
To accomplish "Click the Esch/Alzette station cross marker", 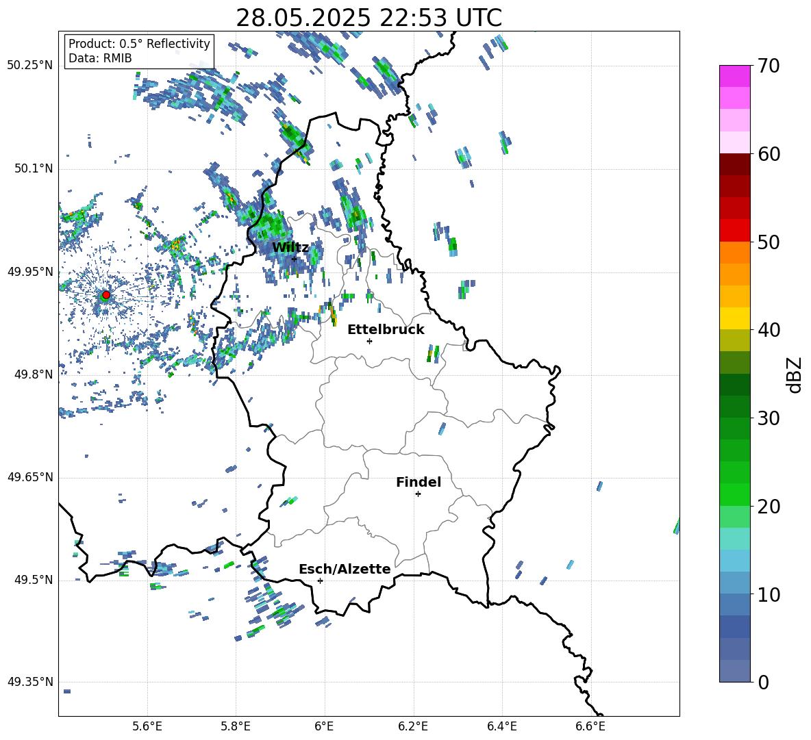I will pyautogui.click(x=320, y=580).
